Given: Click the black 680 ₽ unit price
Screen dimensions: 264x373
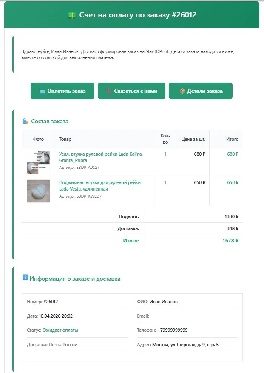Looking at the screenshot, I should 199,154.
